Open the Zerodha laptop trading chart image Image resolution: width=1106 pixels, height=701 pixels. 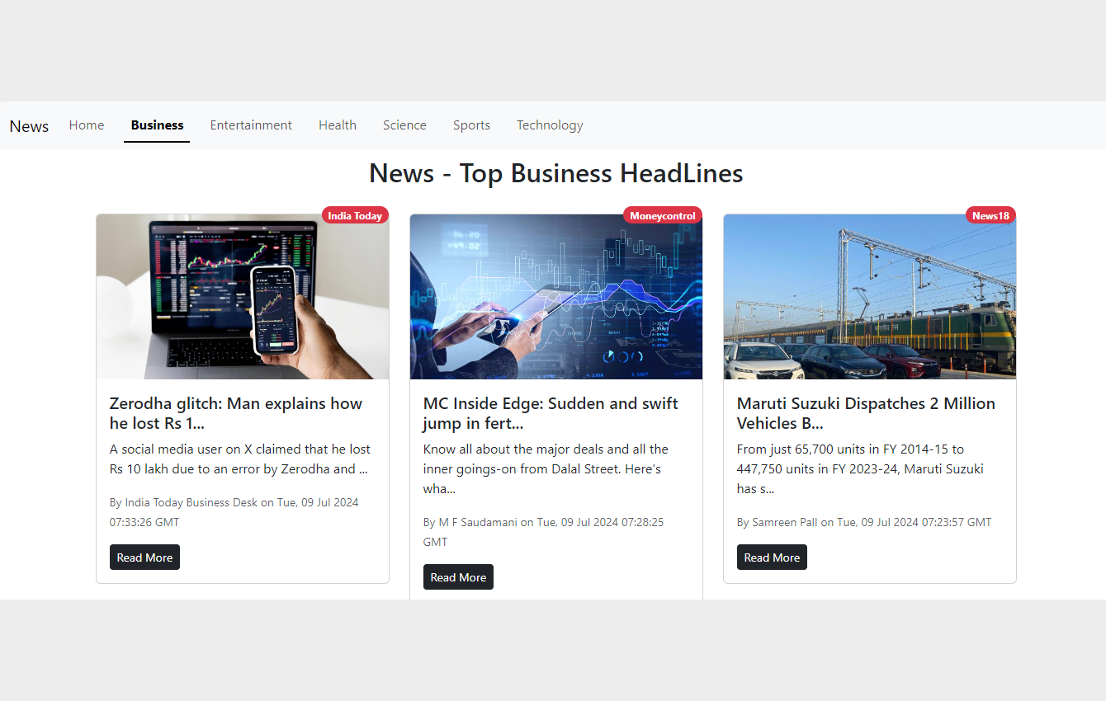point(243,297)
